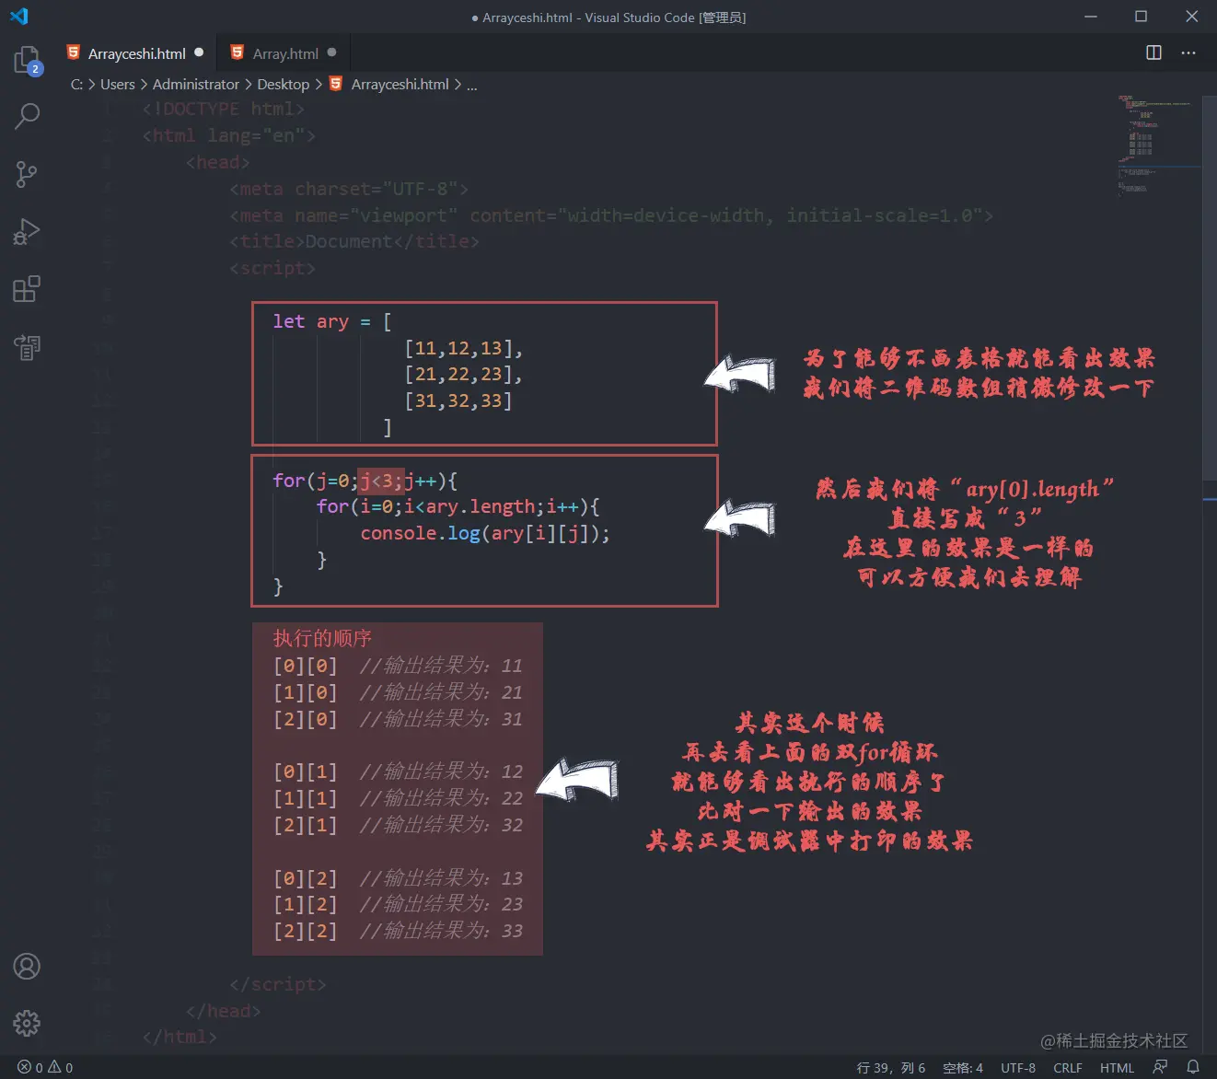The image size is (1217, 1079).
Task: Open the Run and Debug view
Action: [x=27, y=231]
